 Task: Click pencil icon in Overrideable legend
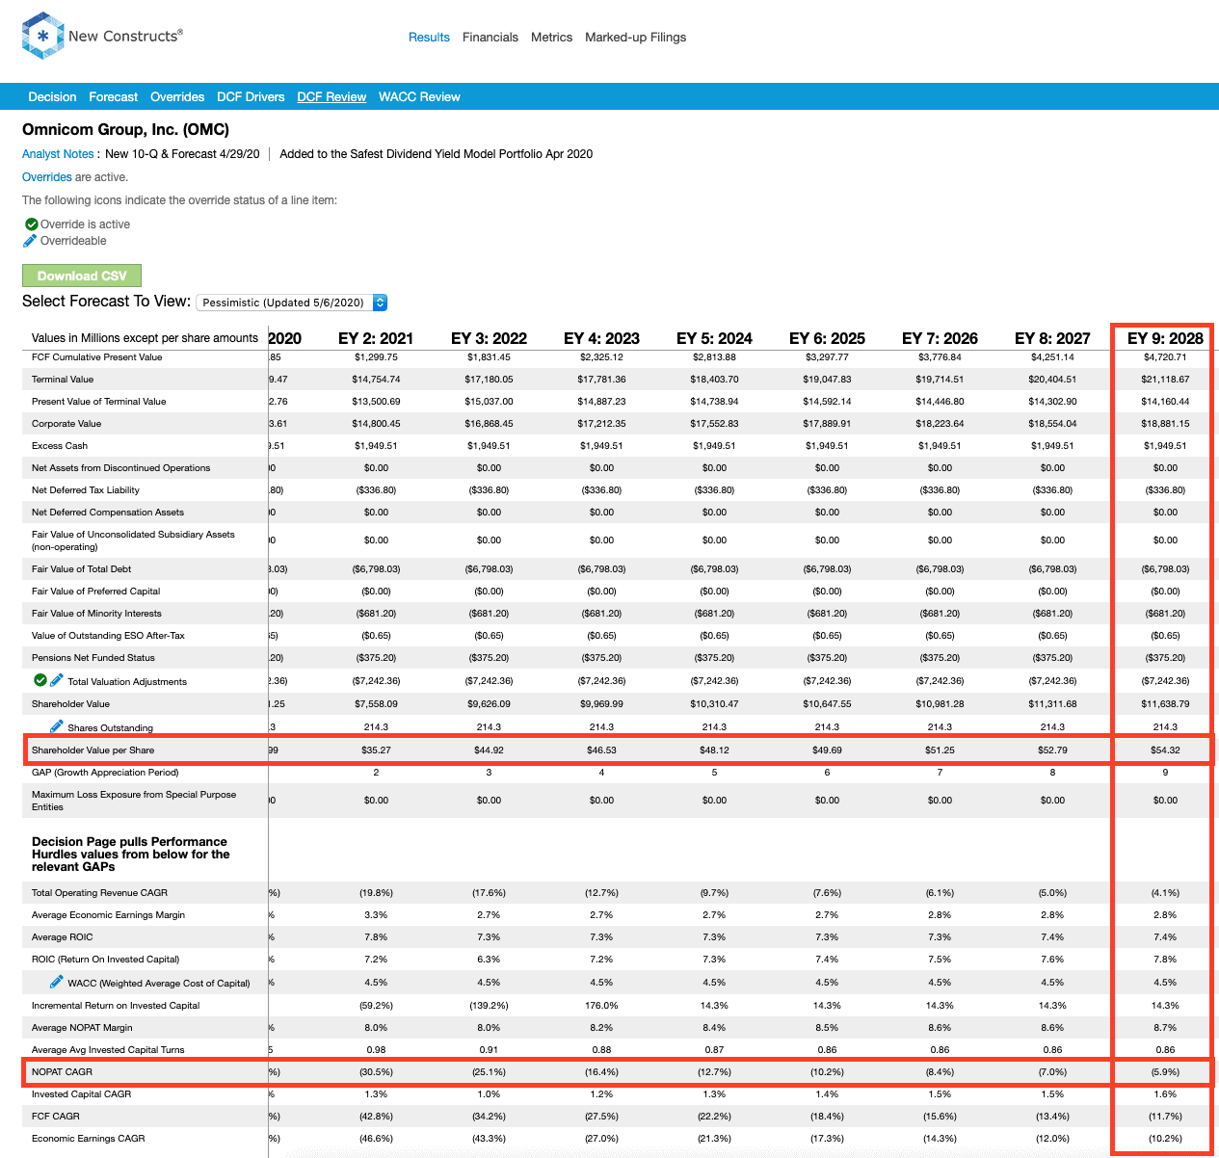[30, 240]
